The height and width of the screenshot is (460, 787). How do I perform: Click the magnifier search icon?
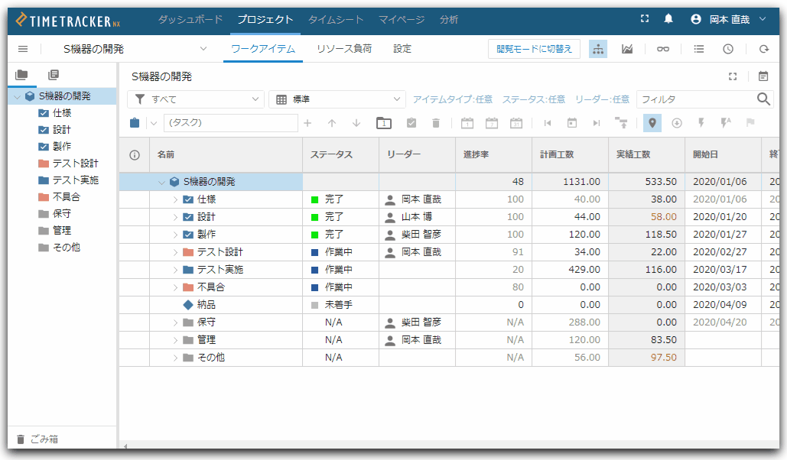(x=763, y=99)
